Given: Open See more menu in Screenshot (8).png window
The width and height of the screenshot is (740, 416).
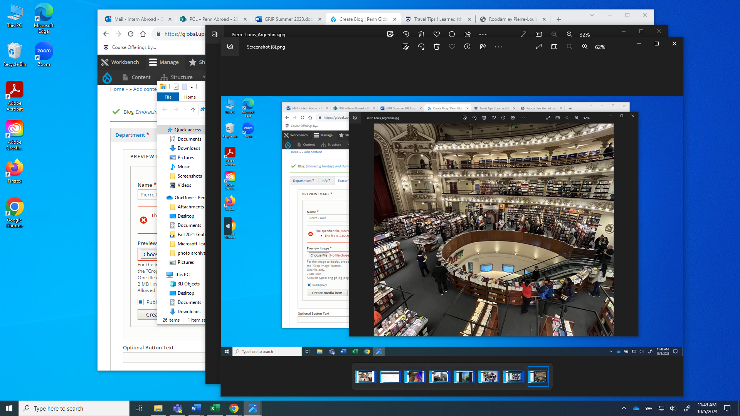Looking at the screenshot, I should (498, 47).
